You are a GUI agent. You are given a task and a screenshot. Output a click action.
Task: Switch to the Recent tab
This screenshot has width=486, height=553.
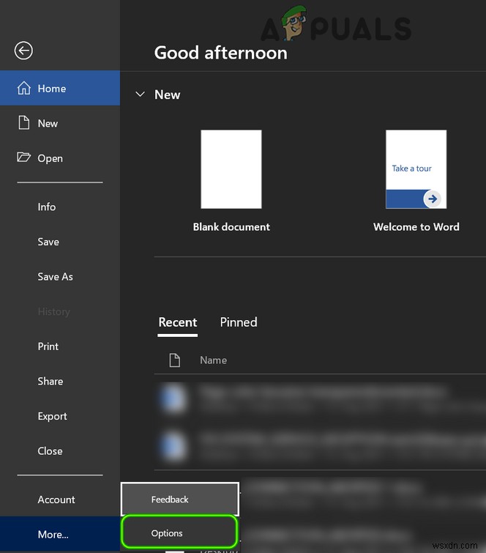pos(178,322)
